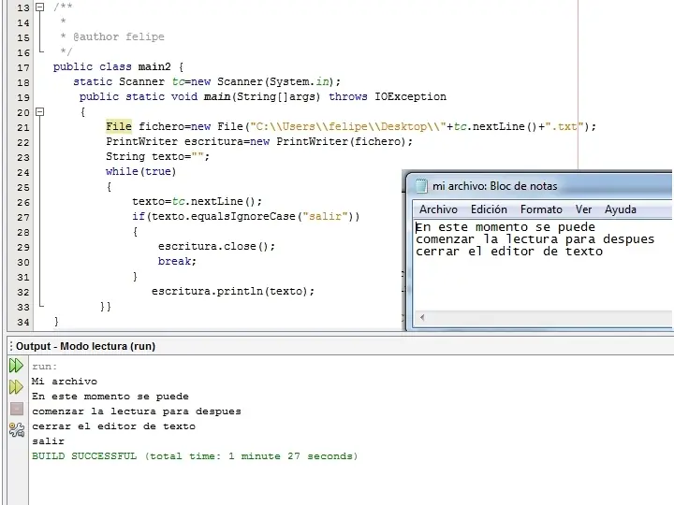Click 'En este momento se puede' in Output
Viewport: 674px width, 505px height.
tap(110, 397)
